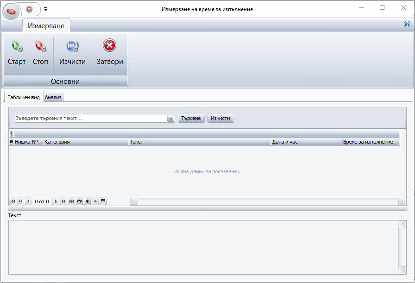Maximize the window

[x=382, y=7]
